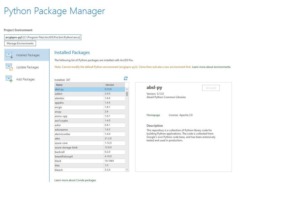The width and height of the screenshot is (302, 208).
Task: Click version cell 1.12.0 for azure-core
Action: [x=114, y=143]
